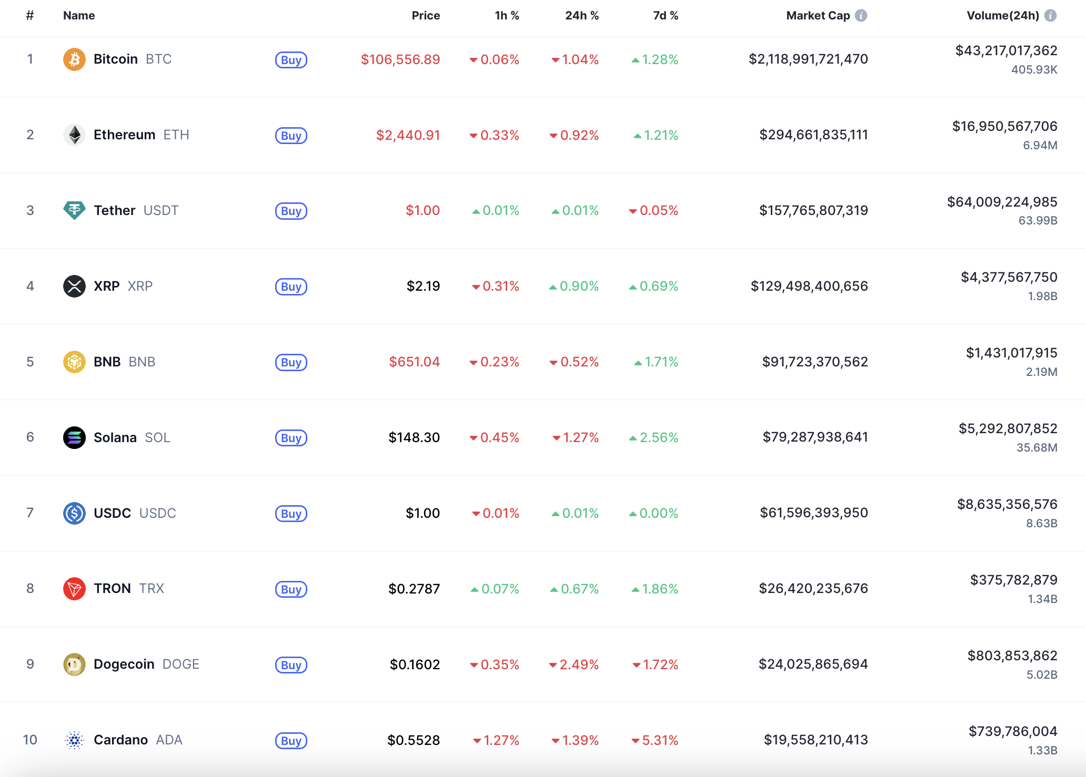1086x777 pixels.
Task: Sort by the 1h % column header
Action: point(507,16)
